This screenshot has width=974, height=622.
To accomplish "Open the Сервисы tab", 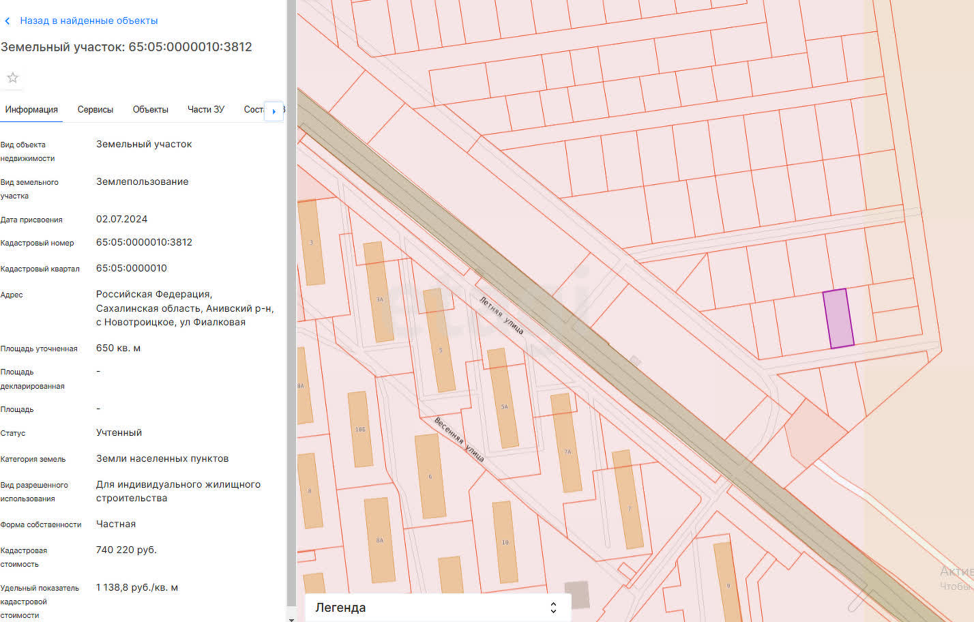I will (95, 110).
